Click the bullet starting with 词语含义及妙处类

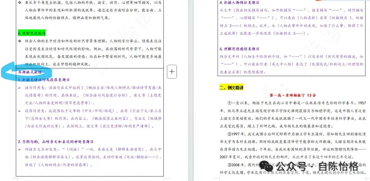coord(90,157)
